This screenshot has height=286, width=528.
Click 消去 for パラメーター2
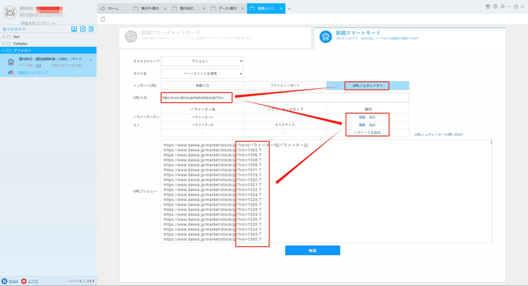coord(372,125)
